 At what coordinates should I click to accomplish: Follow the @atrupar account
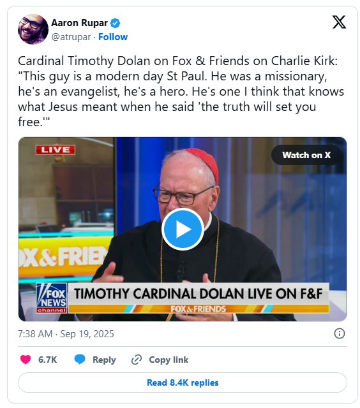click(x=113, y=37)
